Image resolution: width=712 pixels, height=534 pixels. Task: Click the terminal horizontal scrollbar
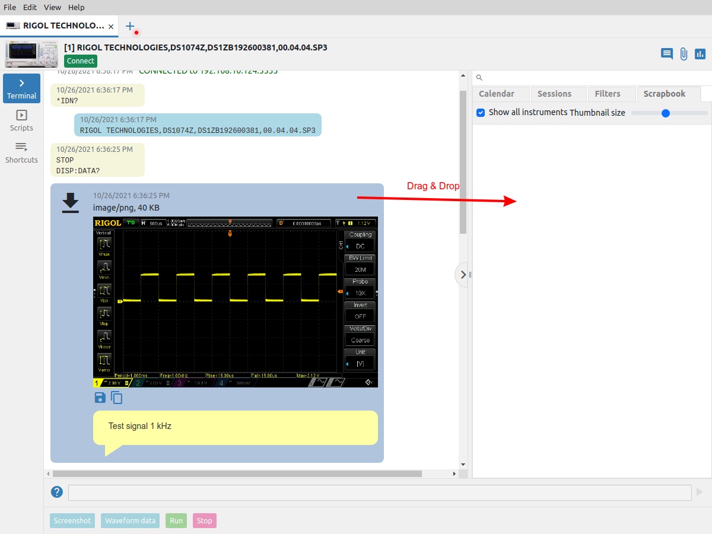(237, 474)
